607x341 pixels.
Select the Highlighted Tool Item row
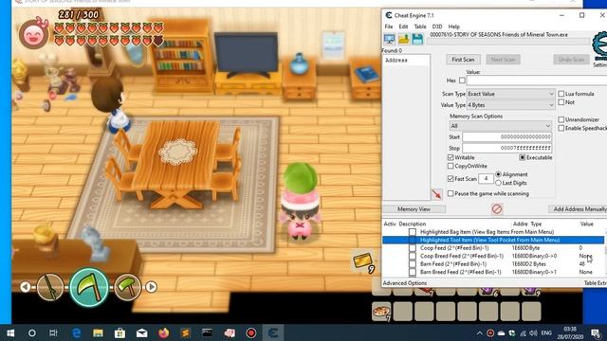point(493,240)
